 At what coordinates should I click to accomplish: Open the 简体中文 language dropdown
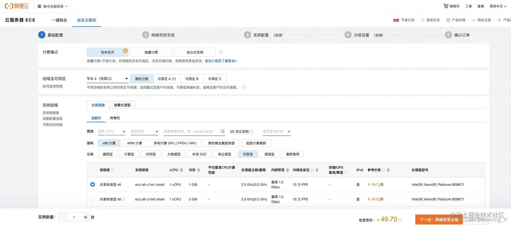pos(498,6)
